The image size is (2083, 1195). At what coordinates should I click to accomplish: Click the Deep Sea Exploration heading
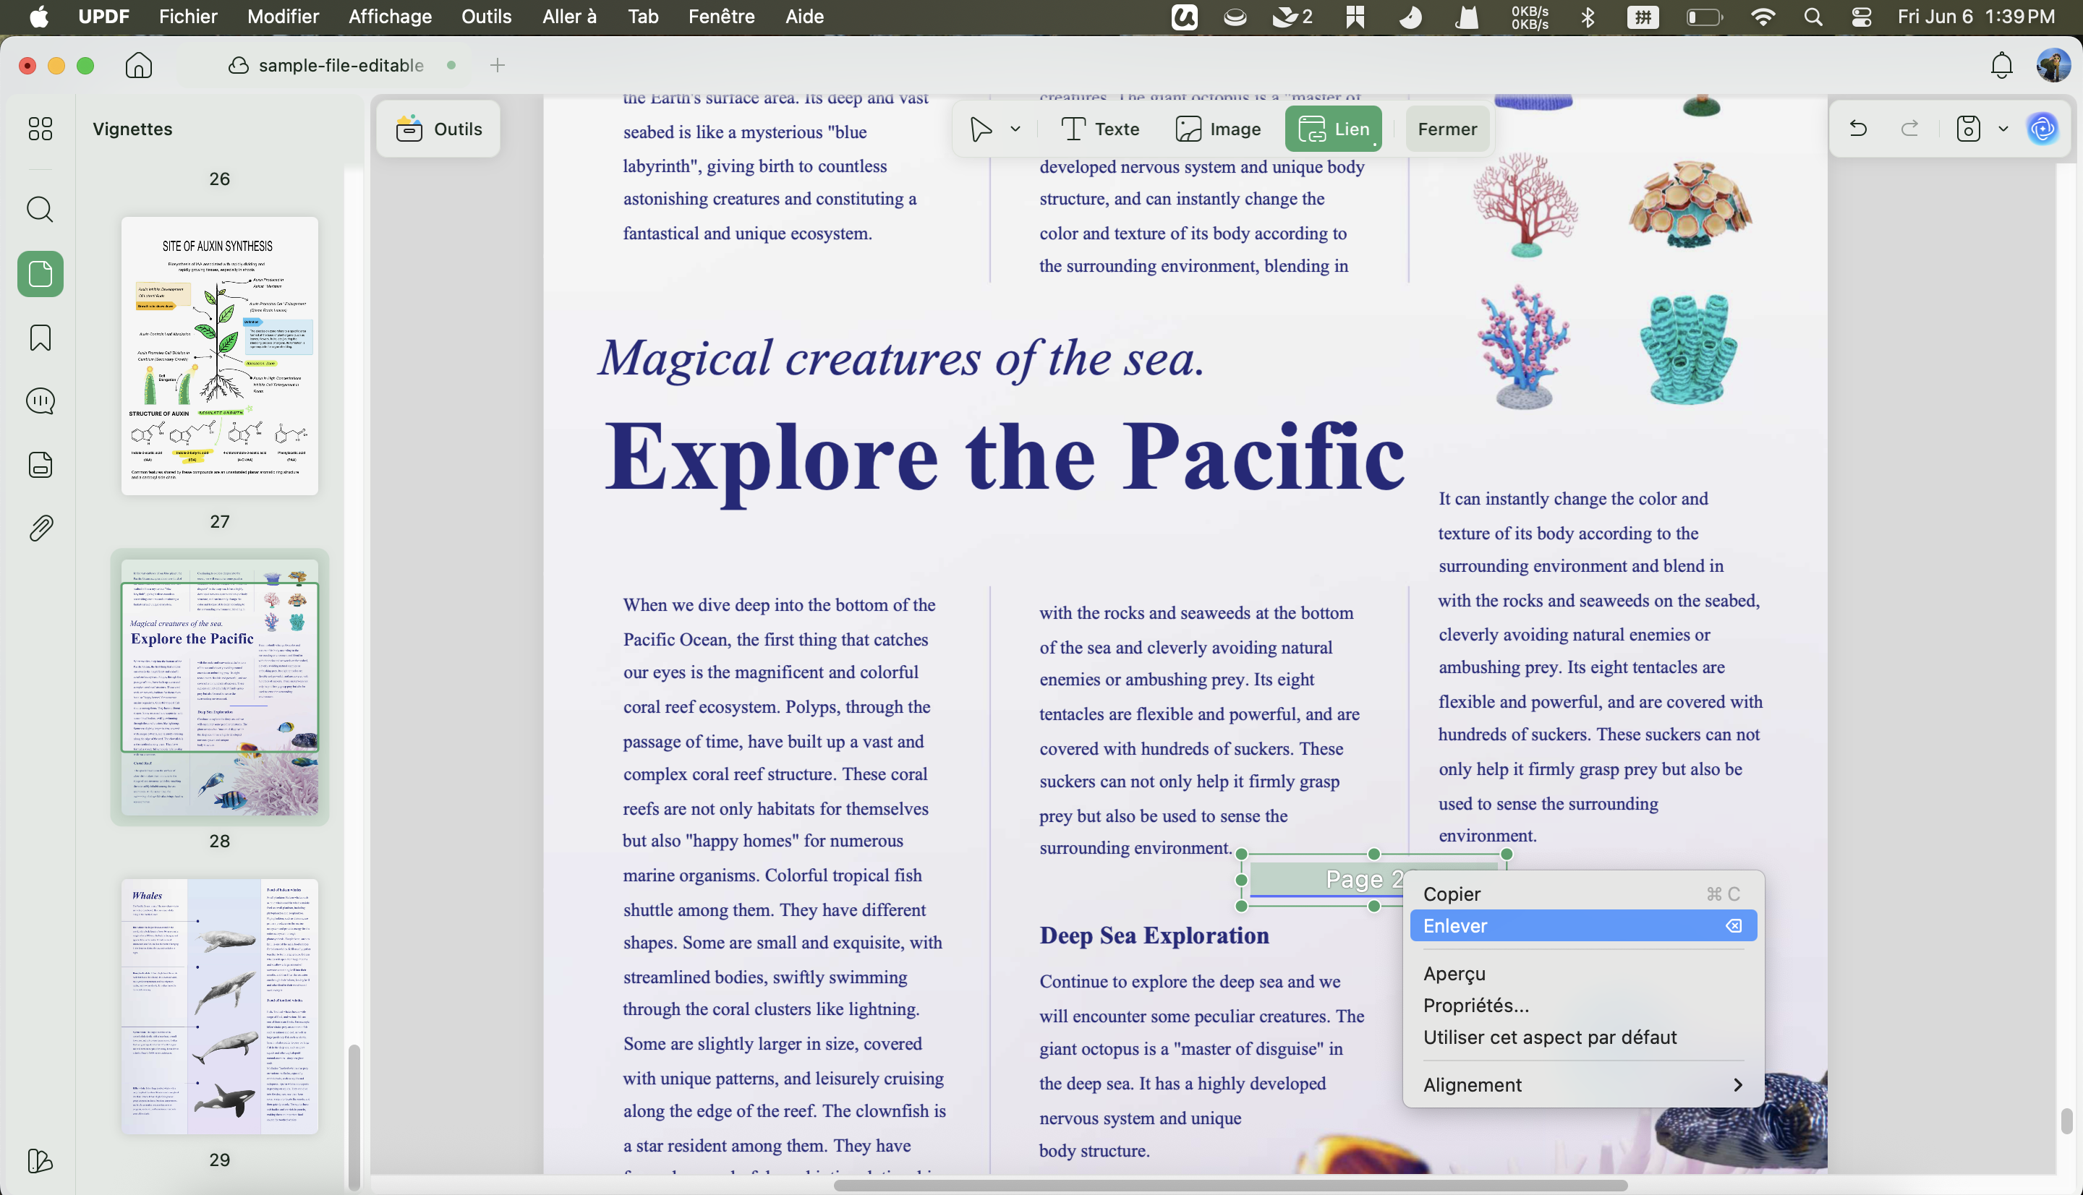1154,935
